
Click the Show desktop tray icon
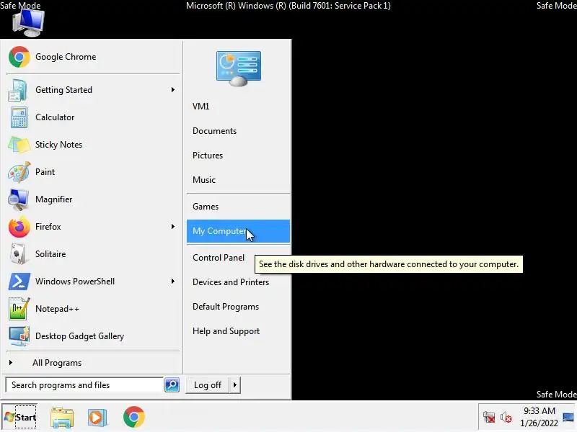[x=568, y=417]
